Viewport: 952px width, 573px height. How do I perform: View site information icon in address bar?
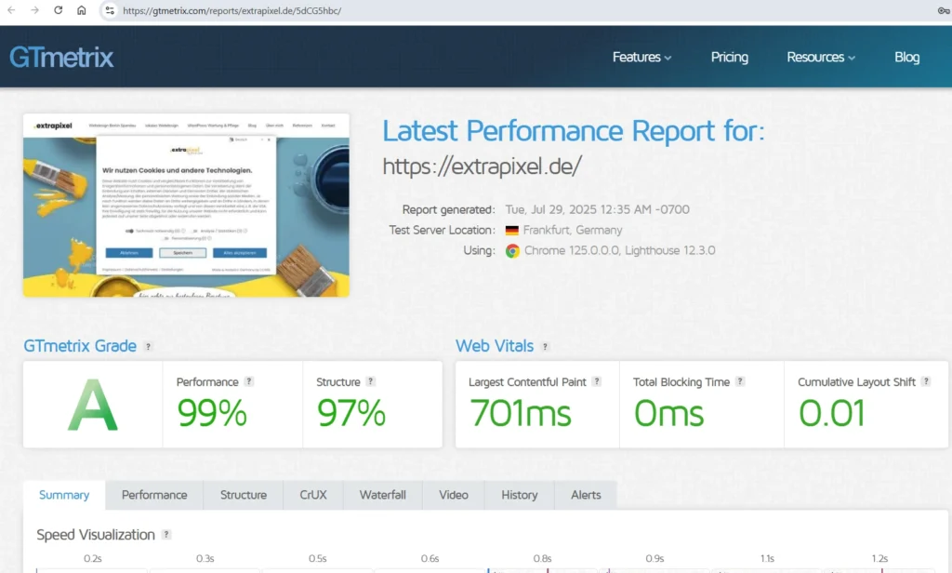coord(110,10)
